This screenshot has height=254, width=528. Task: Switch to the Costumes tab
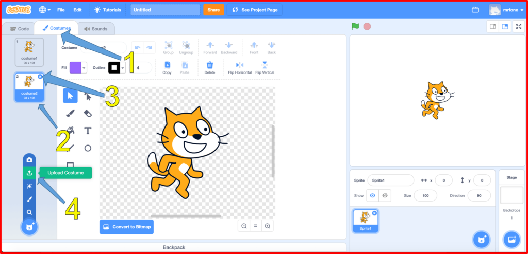pos(56,28)
